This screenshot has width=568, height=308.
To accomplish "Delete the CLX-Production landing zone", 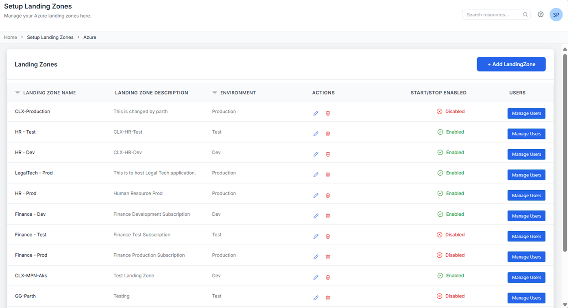I will pos(328,113).
